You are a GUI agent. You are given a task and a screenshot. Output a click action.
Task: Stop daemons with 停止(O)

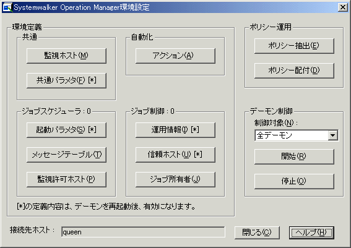294,181
